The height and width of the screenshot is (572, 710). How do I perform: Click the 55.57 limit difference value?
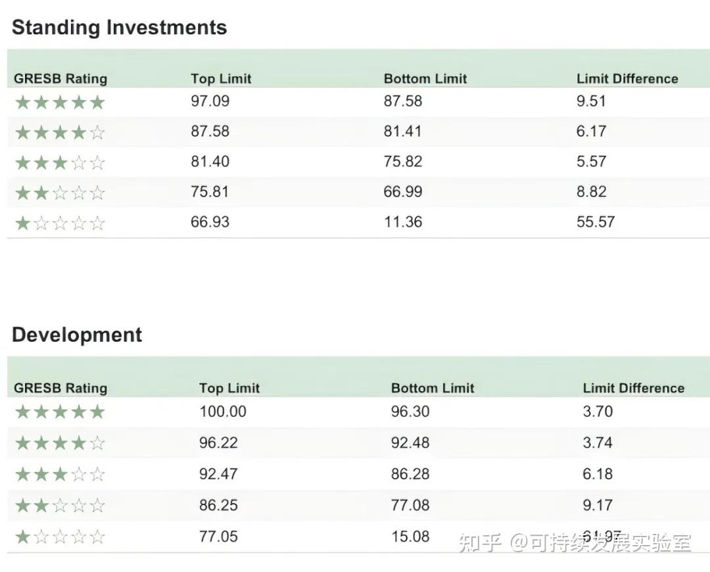[x=596, y=222]
